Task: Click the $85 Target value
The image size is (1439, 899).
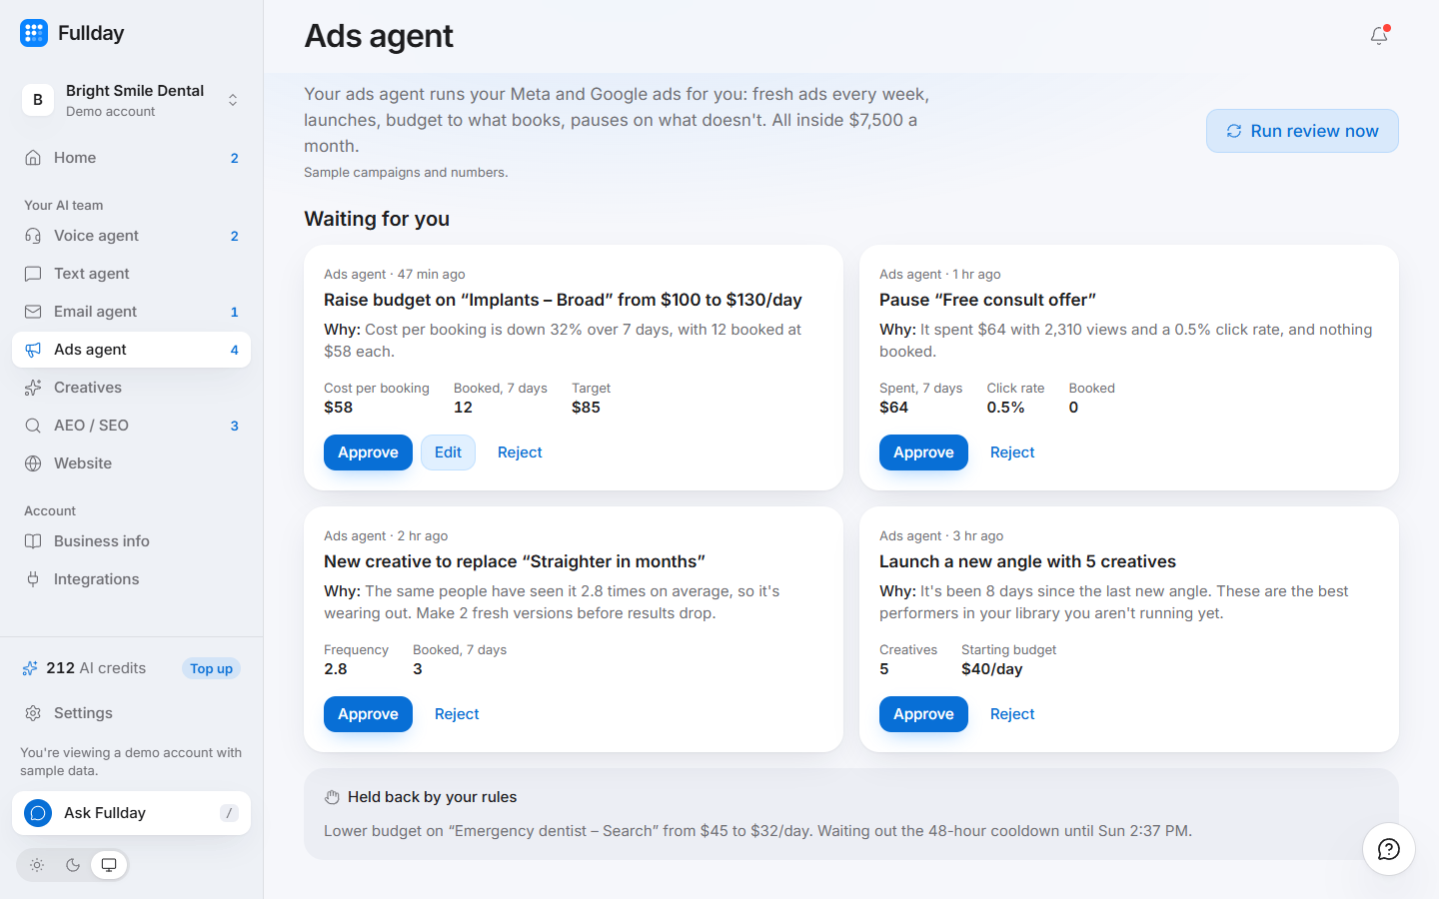Action: pyautogui.click(x=586, y=408)
